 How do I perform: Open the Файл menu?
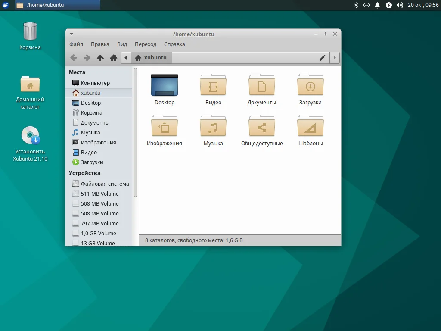click(76, 44)
